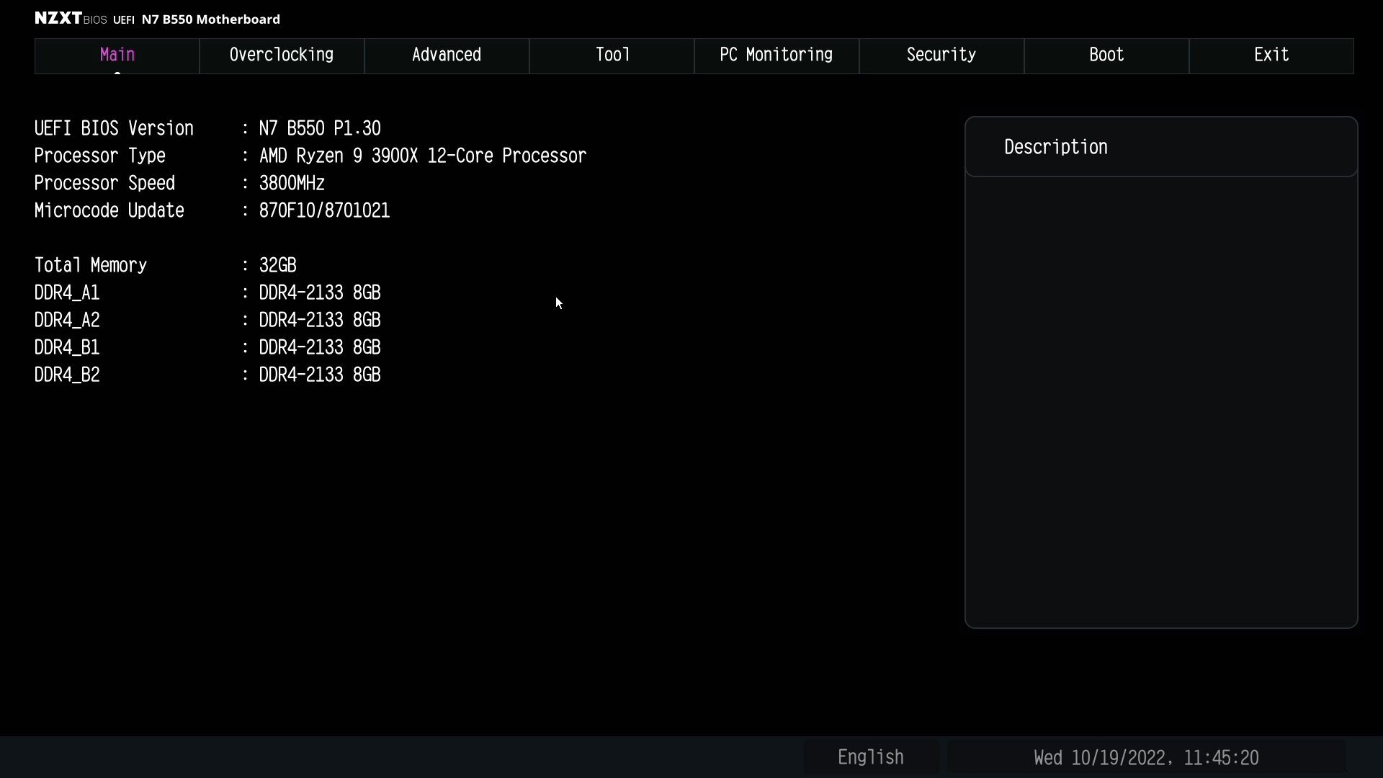Select the UEFI BIOS Version label
This screenshot has width=1383, height=778.
[114, 128]
